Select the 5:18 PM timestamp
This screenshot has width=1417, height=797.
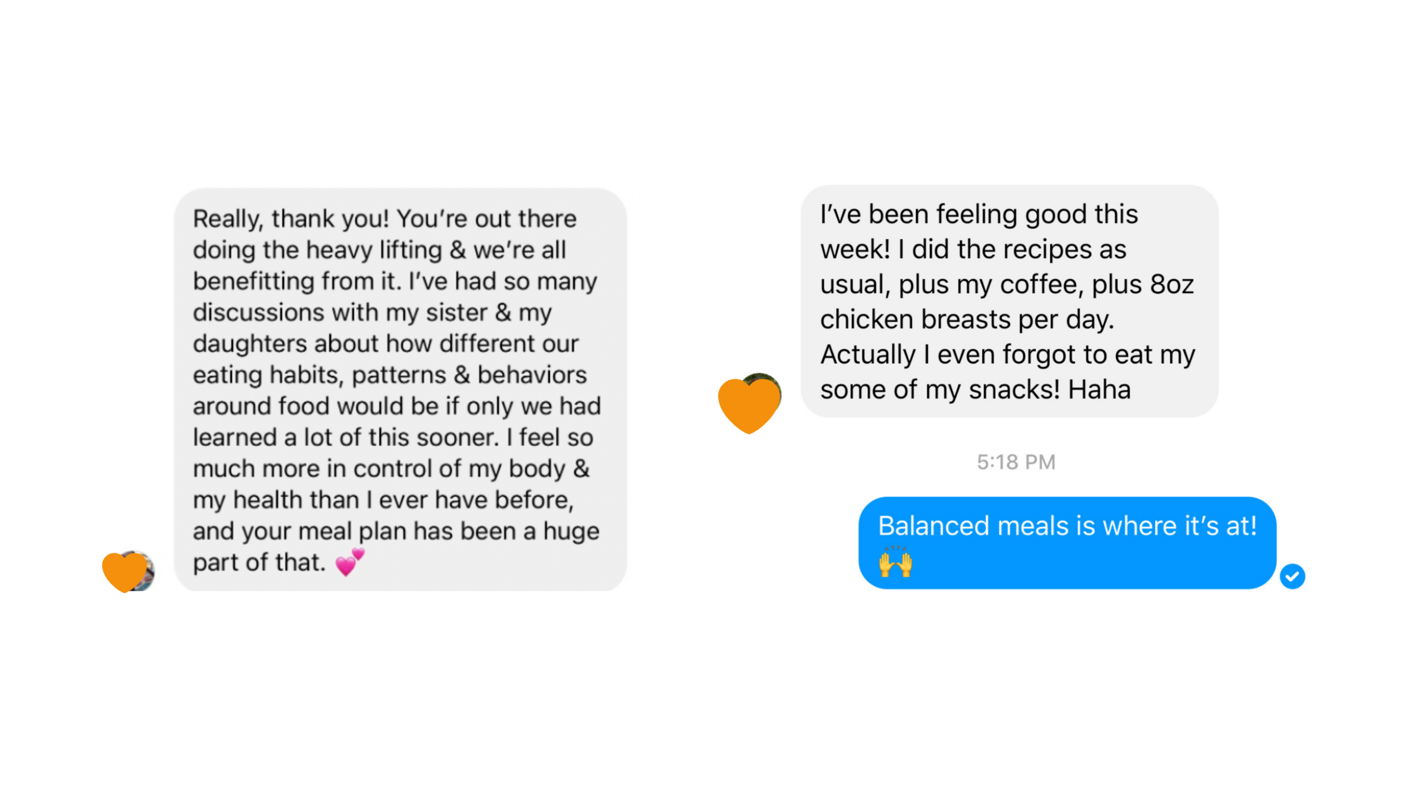point(1016,462)
